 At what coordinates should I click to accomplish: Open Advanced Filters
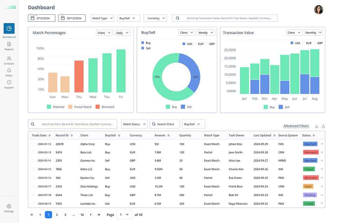click(x=297, y=126)
